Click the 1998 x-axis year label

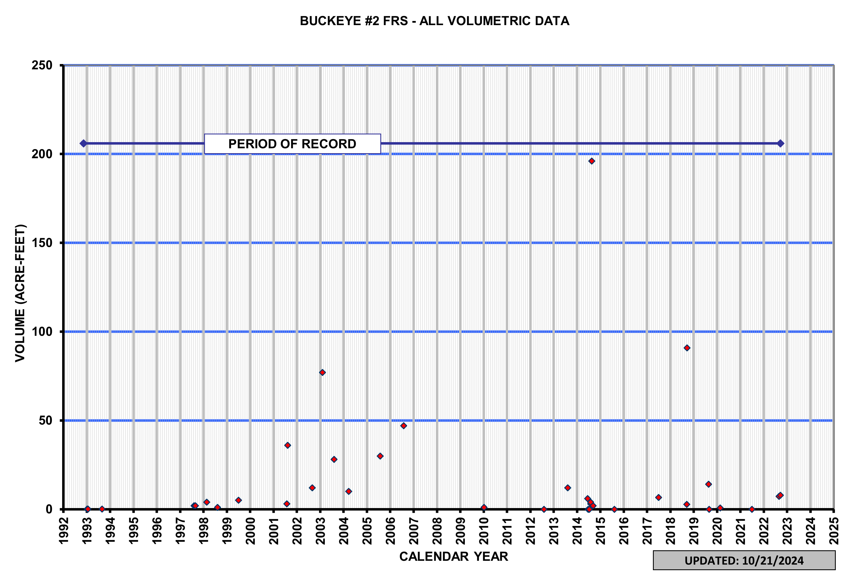[x=204, y=531]
